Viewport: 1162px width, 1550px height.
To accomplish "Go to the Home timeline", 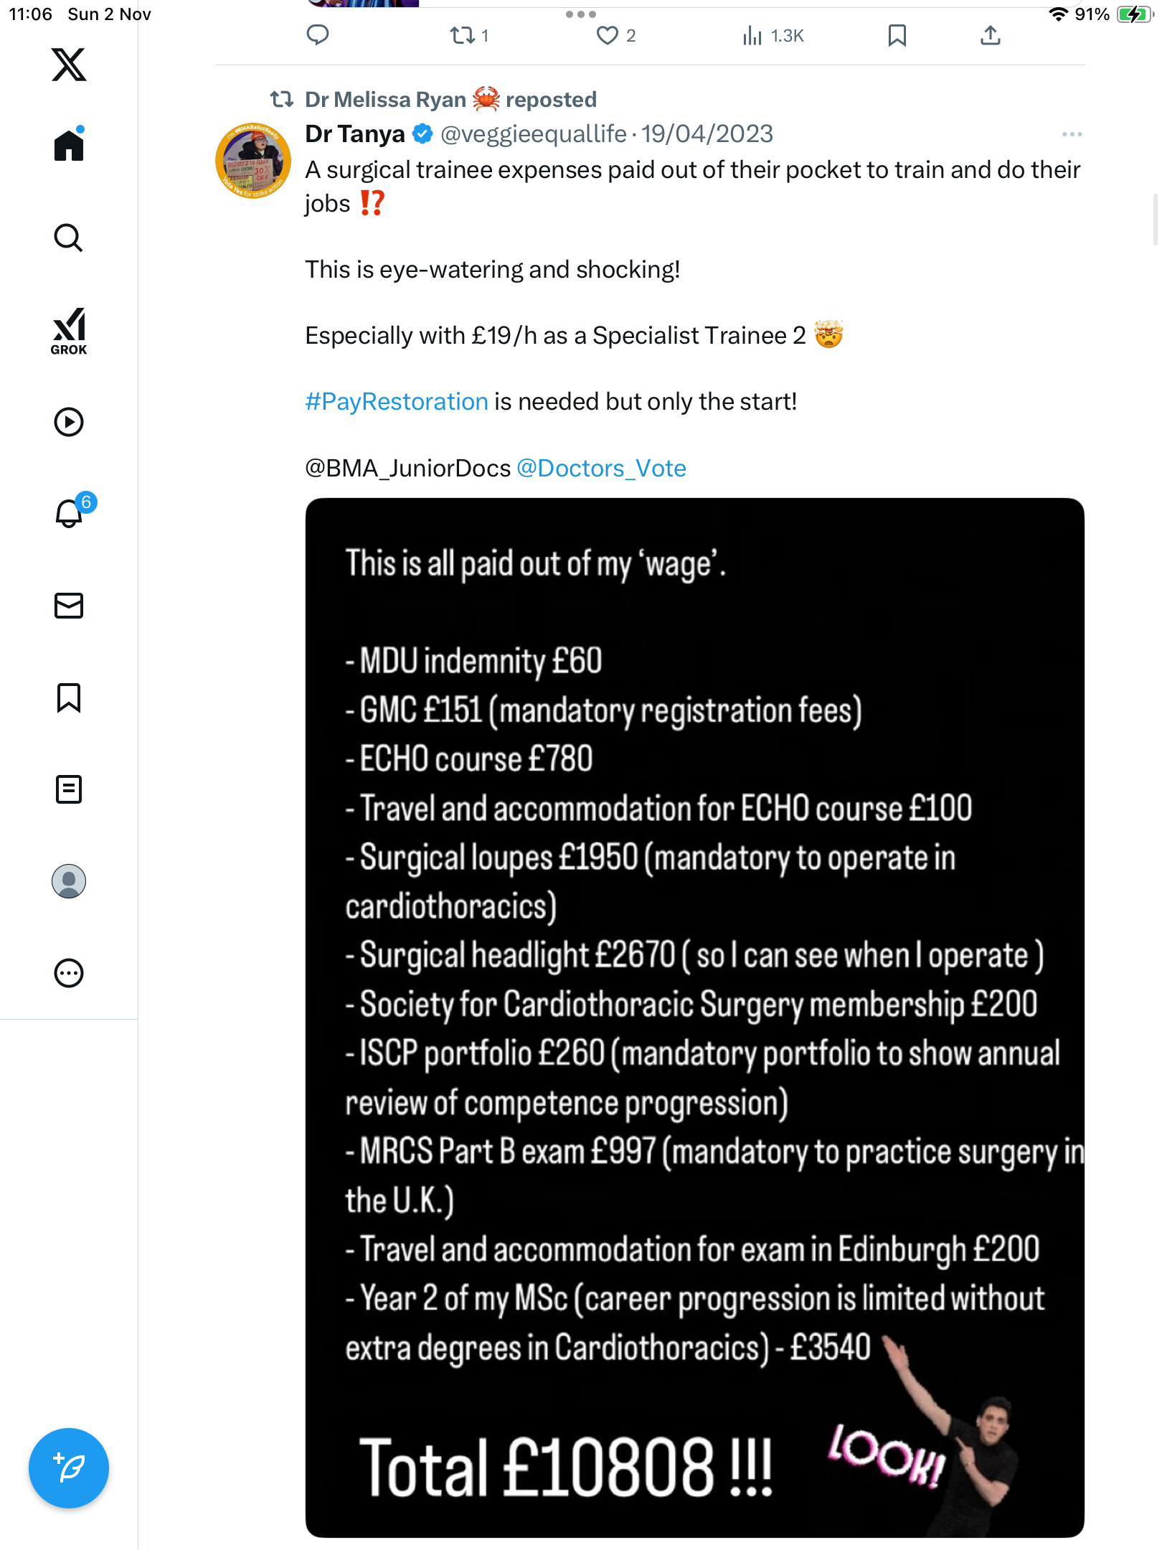I will [x=69, y=146].
